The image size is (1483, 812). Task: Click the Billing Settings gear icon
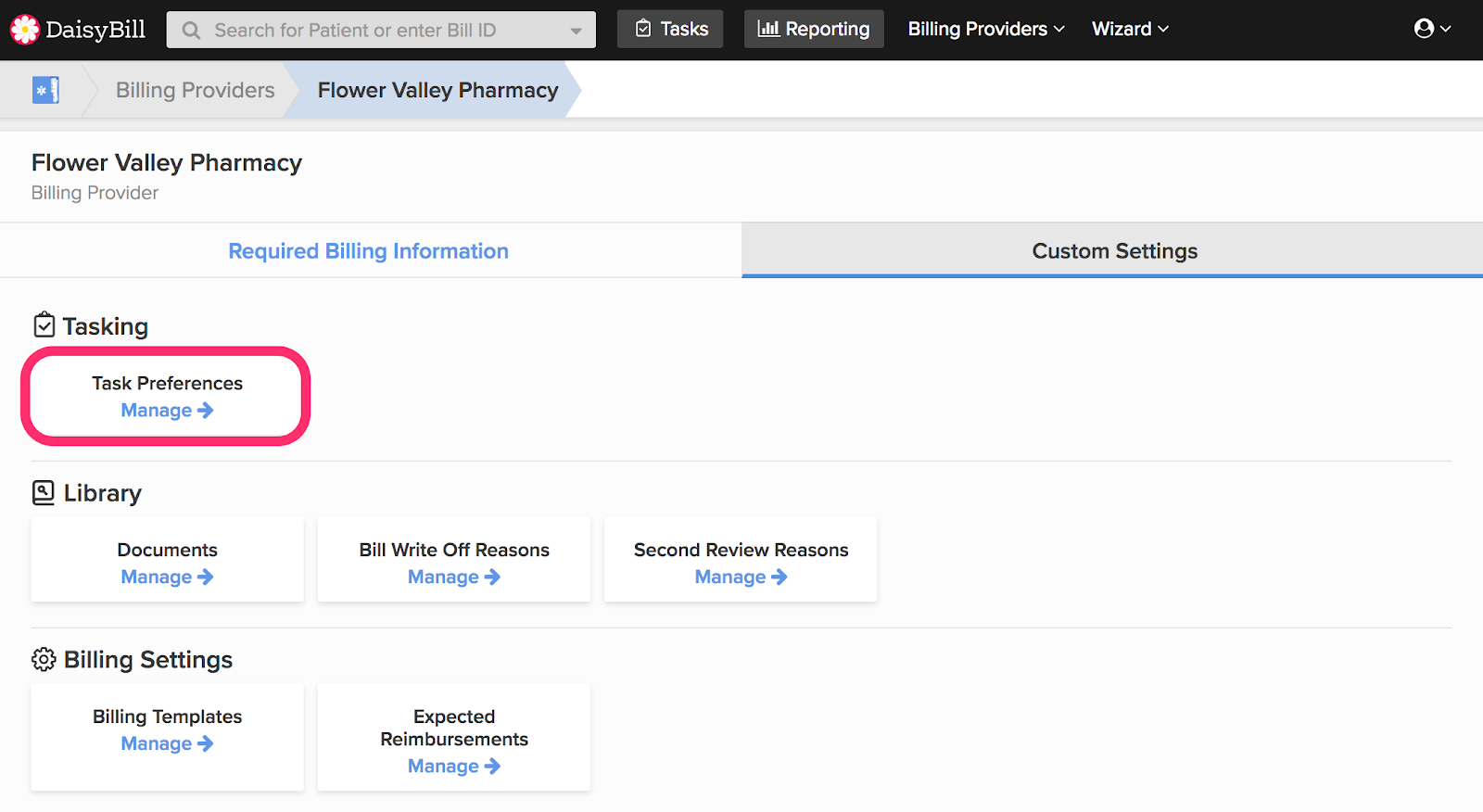[x=44, y=659]
